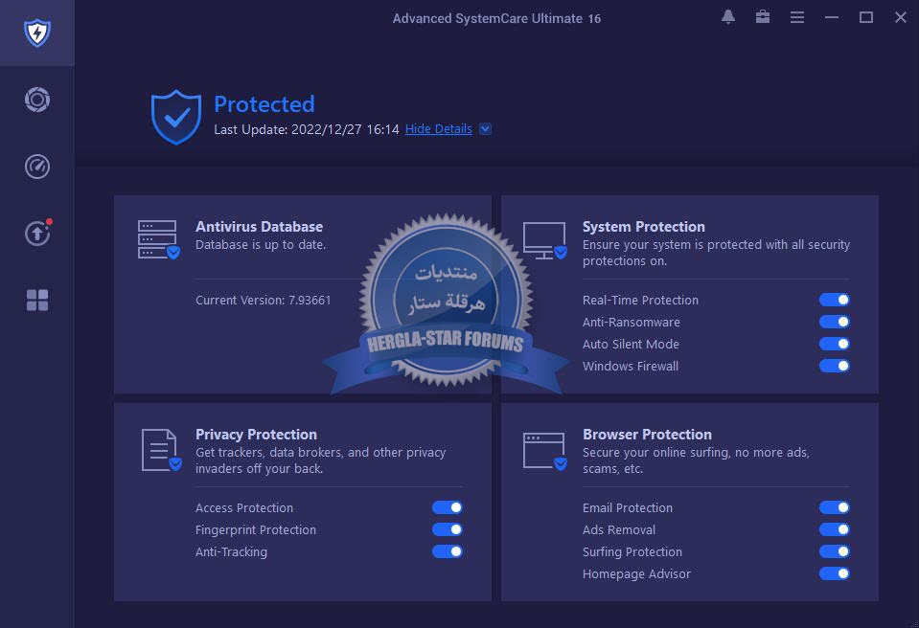Click the Browser Protection heading
Viewport: 919px width, 628px height.
coord(647,435)
